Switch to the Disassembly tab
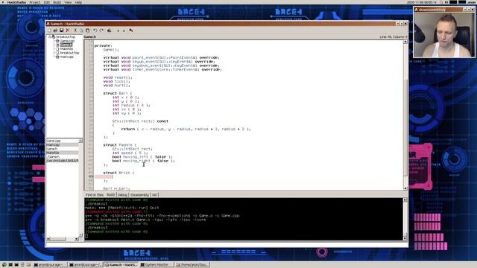This screenshot has height=268, width=477. click(x=139, y=195)
